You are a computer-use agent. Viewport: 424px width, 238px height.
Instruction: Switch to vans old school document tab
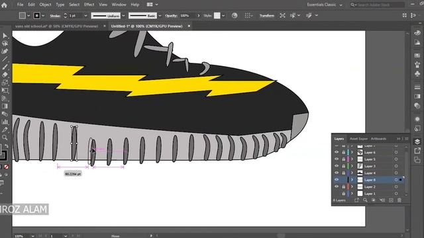[56, 26]
